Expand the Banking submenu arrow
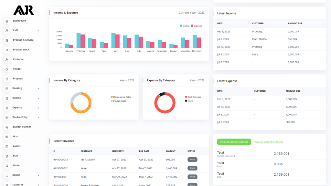This screenshot has width=331, height=186. (38, 88)
